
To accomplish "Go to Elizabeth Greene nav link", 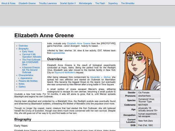I will click(x=27, y=3).
